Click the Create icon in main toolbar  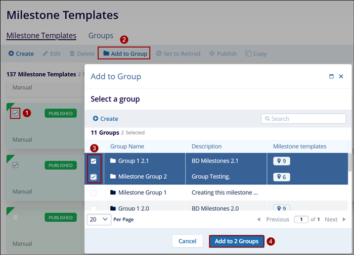[11, 54]
